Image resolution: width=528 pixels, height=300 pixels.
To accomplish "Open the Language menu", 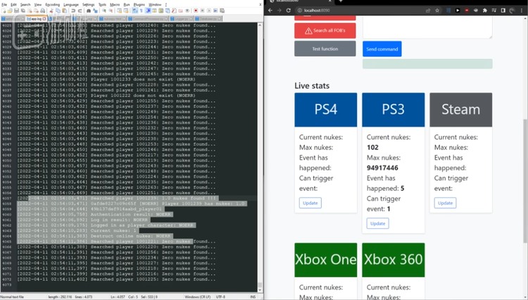I will tap(71, 4).
